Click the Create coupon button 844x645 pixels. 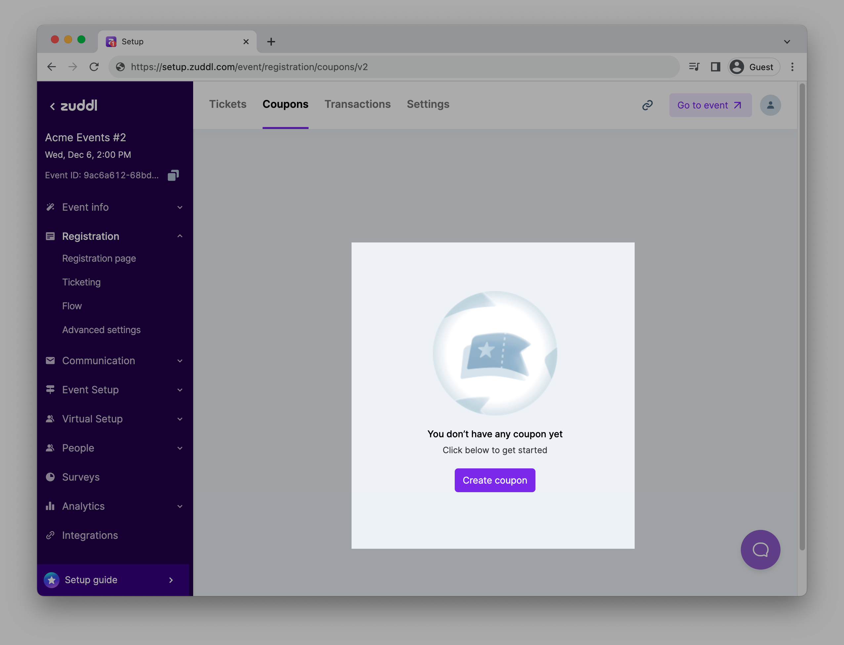(494, 480)
